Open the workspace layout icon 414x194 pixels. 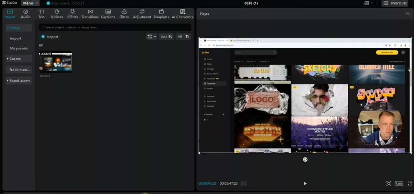[366, 3]
